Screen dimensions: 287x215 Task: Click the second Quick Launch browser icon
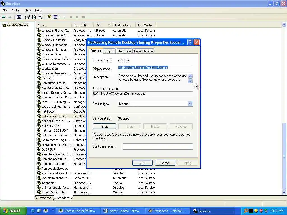click(39, 211)
